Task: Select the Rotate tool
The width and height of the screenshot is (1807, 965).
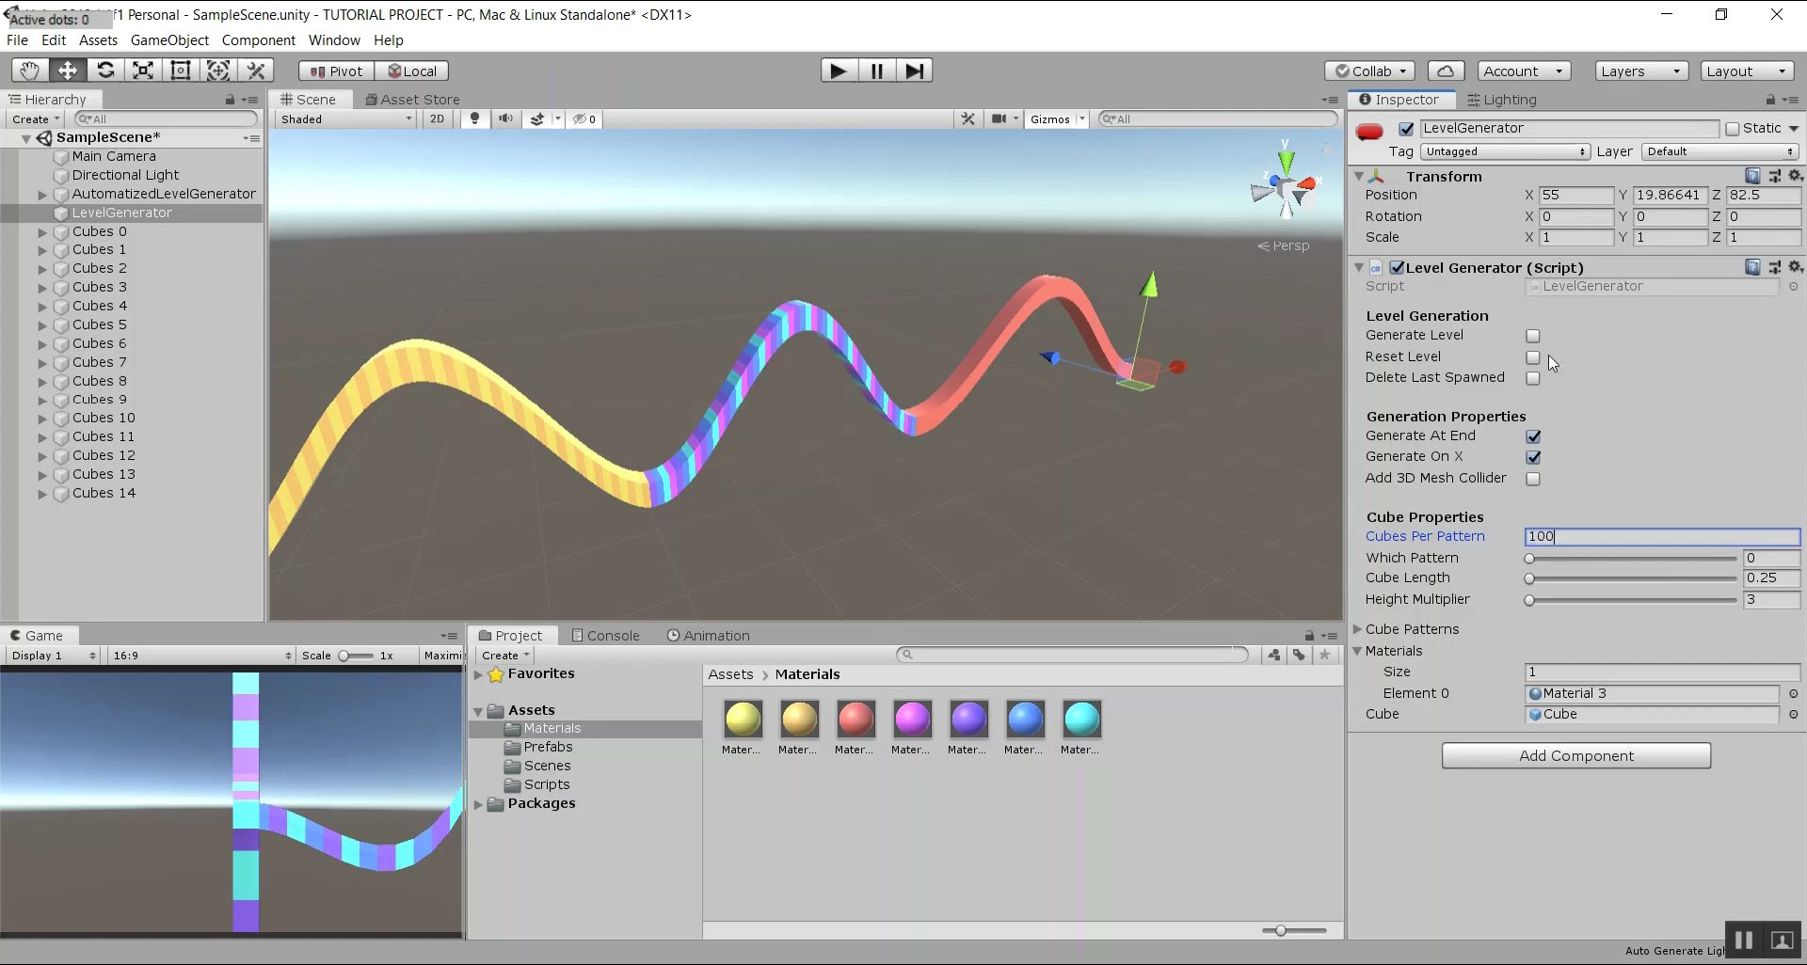Action: click(x=105, y=71)
